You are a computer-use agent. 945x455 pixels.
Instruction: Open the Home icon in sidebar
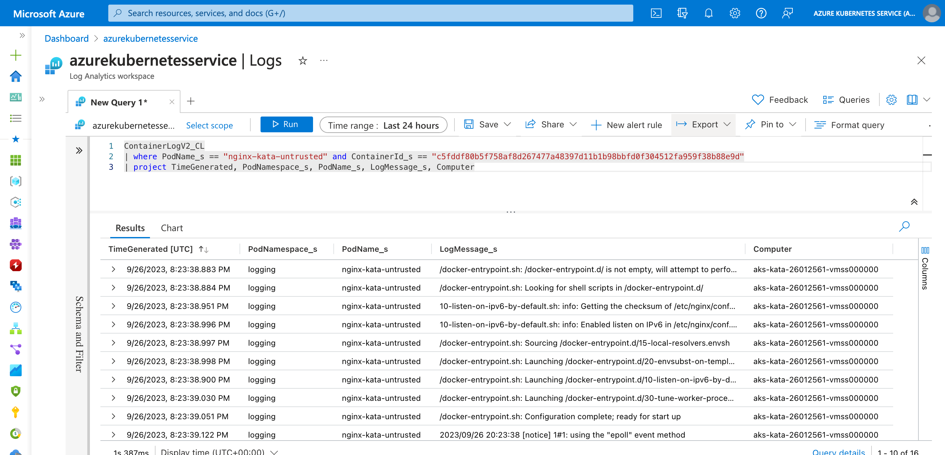click(15, 76)
